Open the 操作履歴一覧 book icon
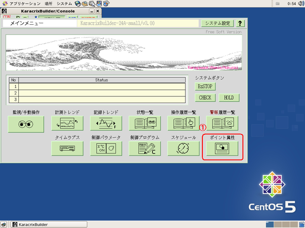This screenshot has width=305, height=228. point(184,123)
